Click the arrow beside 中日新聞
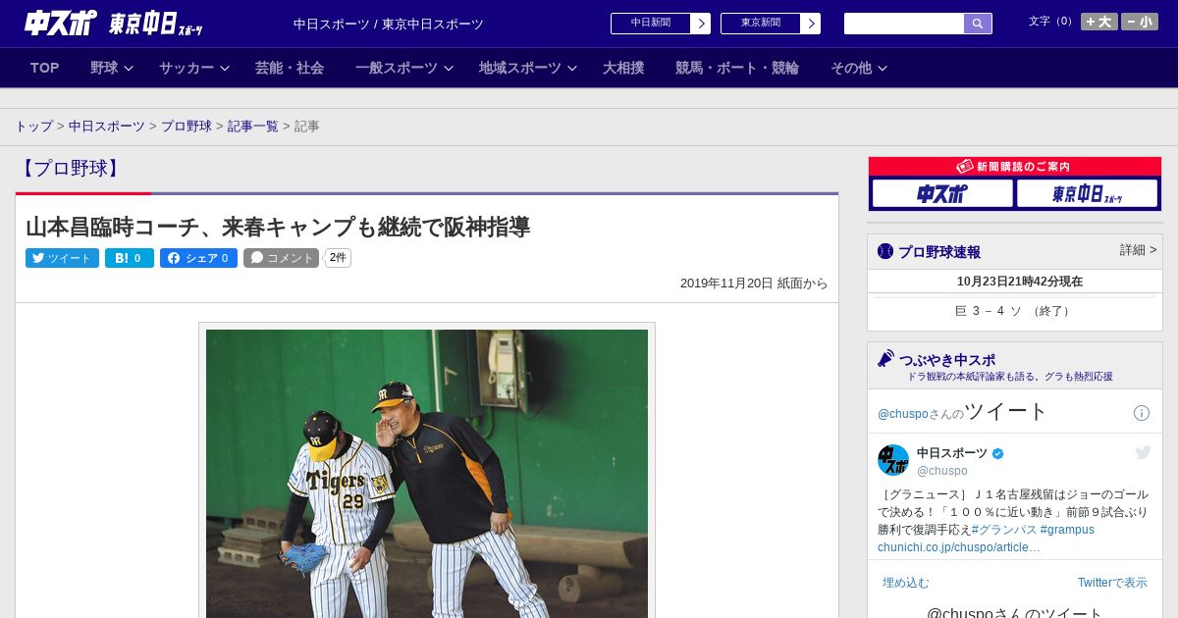This screenshot has height=618, width=1178. click(701, 24)
